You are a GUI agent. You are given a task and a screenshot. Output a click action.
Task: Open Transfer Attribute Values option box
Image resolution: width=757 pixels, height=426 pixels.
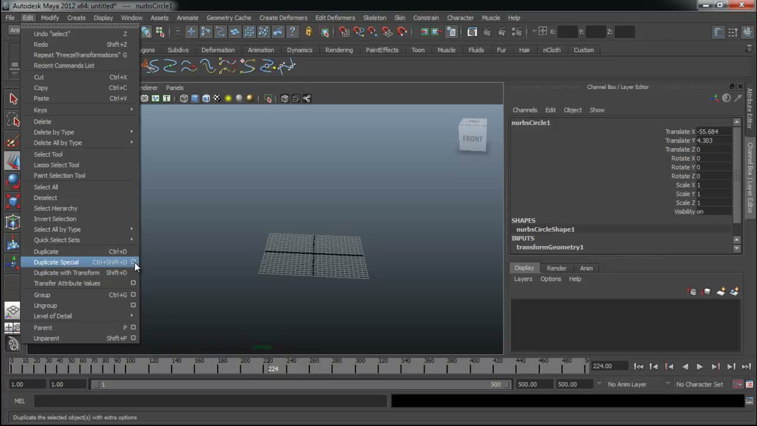tap(133, 283)
